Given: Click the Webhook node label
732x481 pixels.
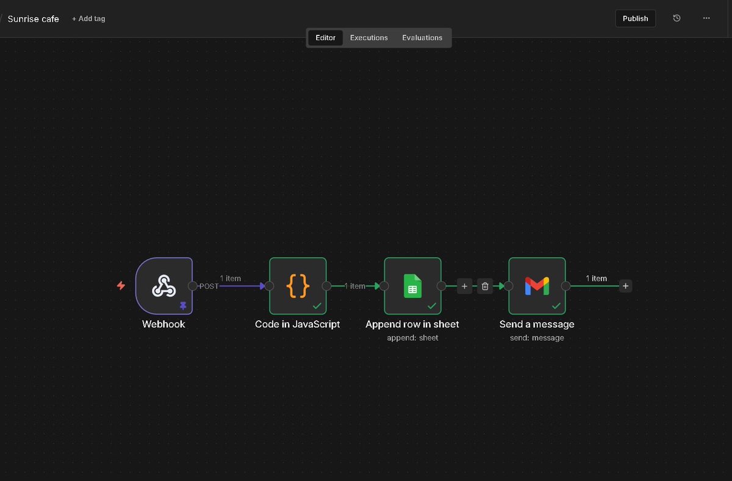Looking at the screenshot, I should pos(163,324).
